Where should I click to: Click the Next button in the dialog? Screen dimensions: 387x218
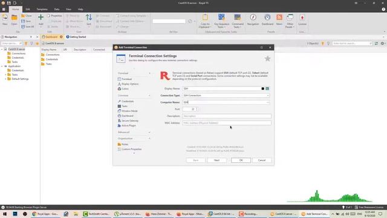(x=216, y=160)
